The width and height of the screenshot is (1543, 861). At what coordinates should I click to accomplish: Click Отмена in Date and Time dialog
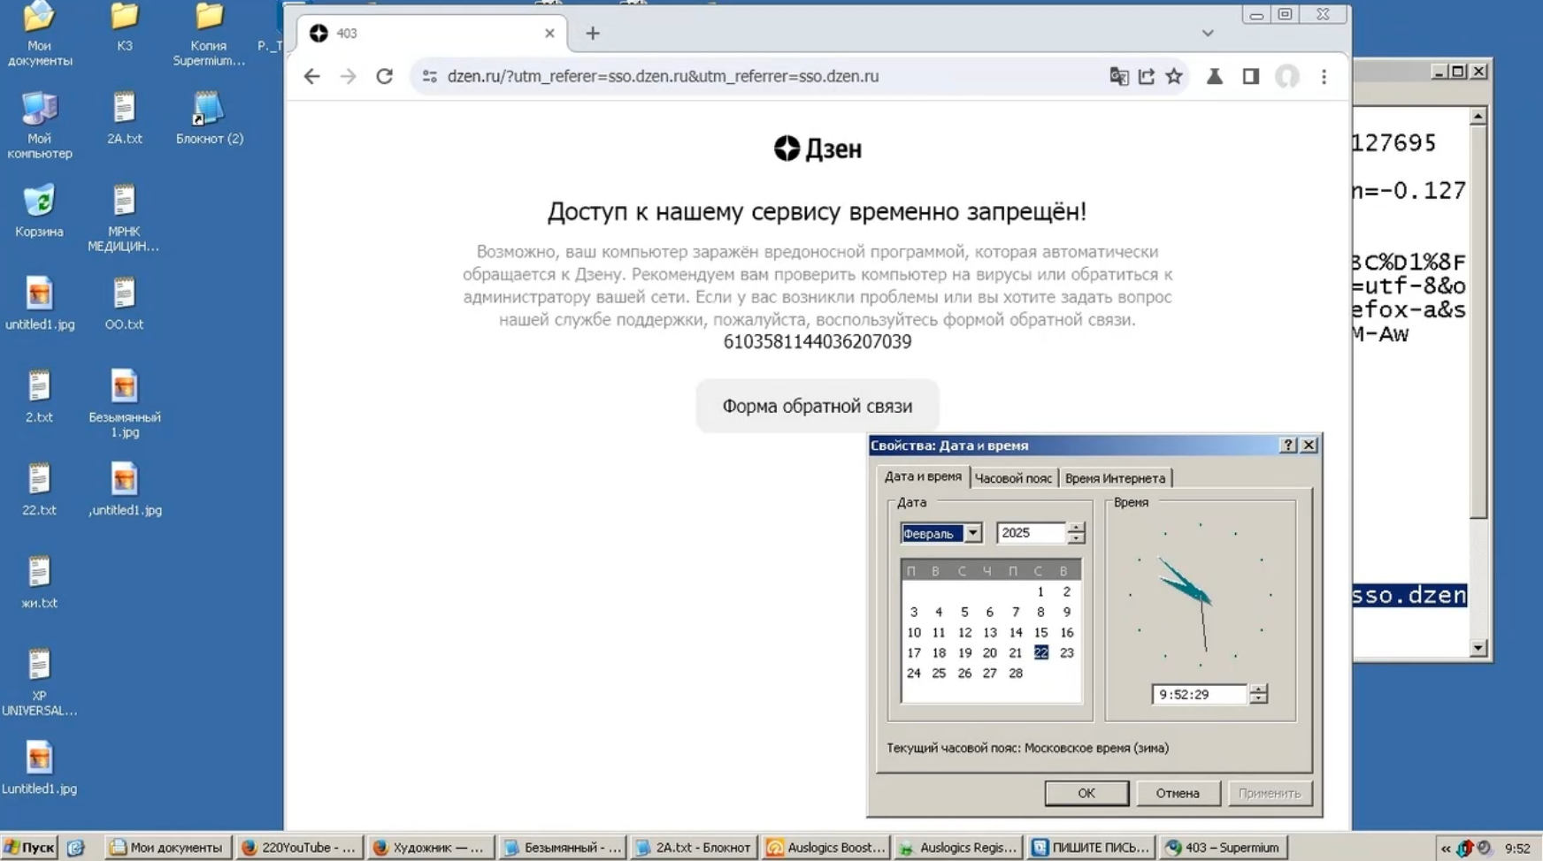pyautogui.click(x=1178, y=793)
